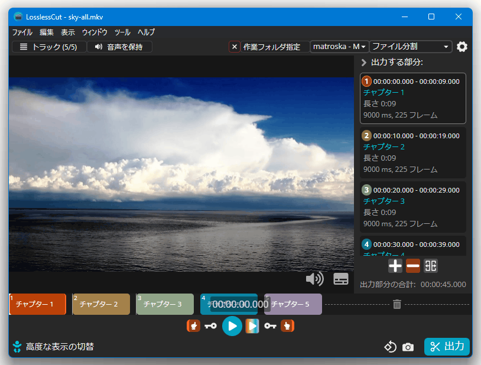Capture a frame with the camera icon
Screen dimensions: 481x365
(x=408, y=347)
